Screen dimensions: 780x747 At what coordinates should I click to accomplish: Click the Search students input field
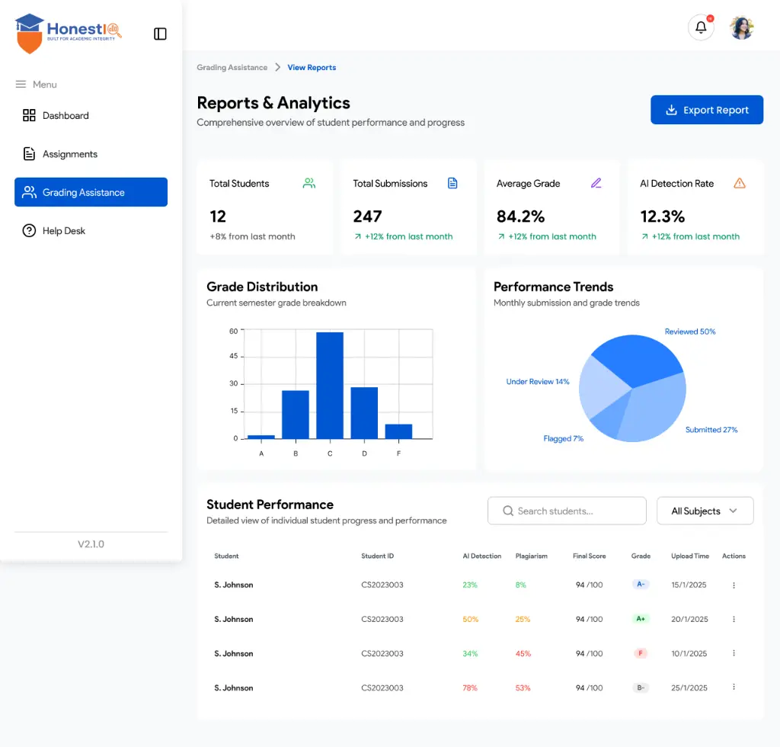[567, 511]
